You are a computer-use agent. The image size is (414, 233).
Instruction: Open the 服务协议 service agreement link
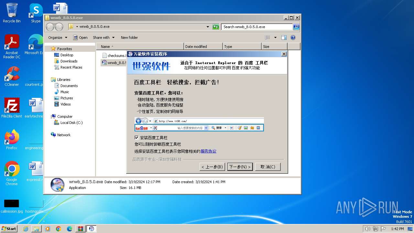(209, 151)
